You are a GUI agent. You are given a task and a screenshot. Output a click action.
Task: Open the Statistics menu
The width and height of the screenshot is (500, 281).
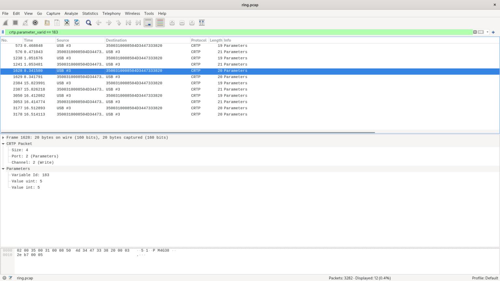point(90,13)
